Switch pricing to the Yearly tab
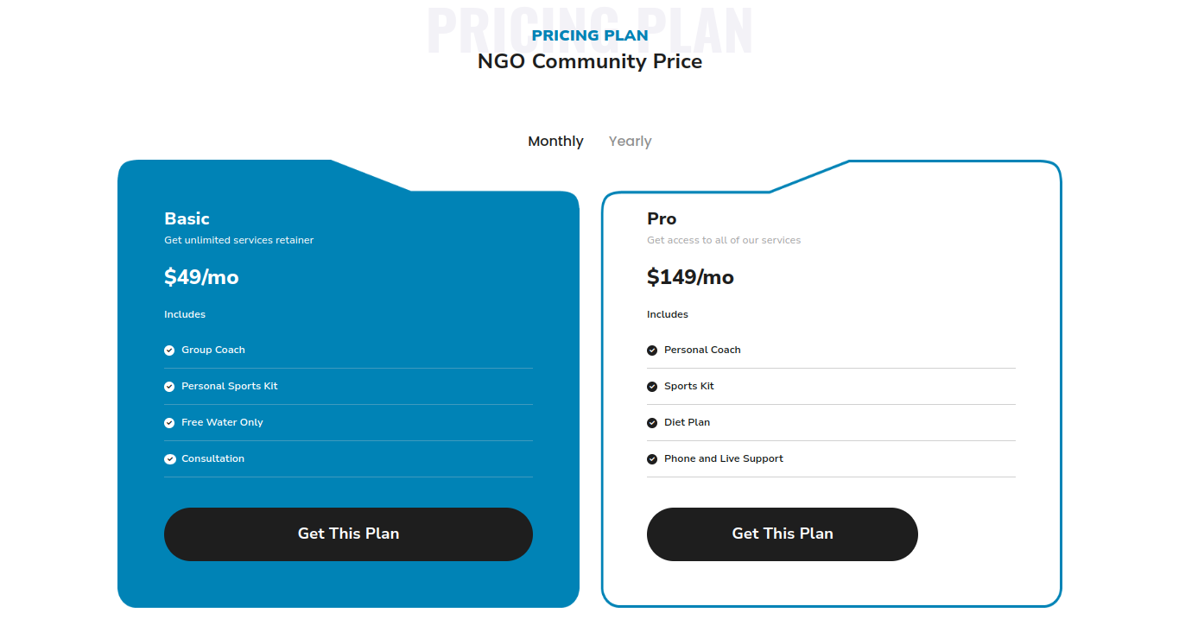The height and width of the screenshot is (638, 1179). click(630, 141)
